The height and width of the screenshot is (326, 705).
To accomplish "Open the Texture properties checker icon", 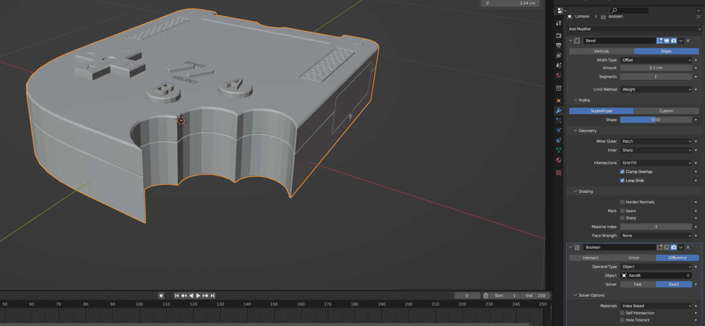I will pyautogui.click(x=559, y=173).
